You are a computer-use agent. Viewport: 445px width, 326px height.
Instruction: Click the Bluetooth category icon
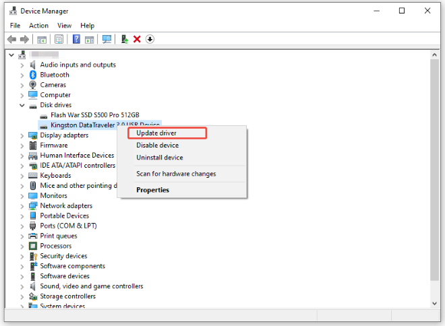(x=33, y=75)
